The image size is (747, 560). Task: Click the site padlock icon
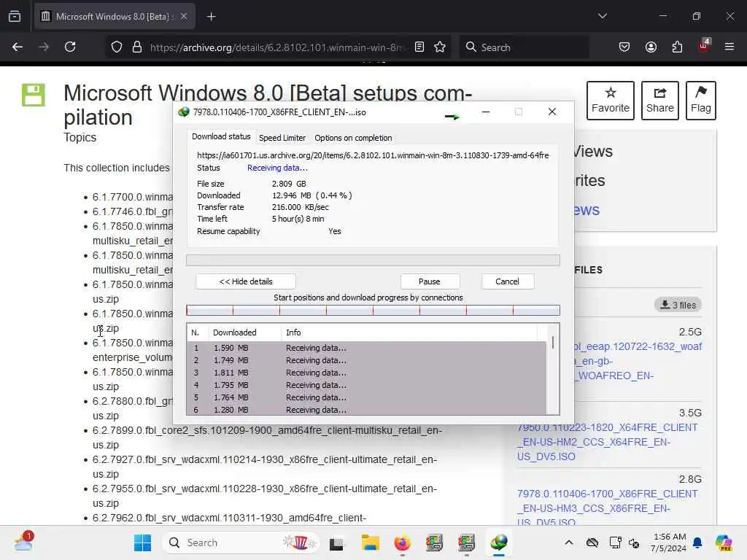click(x=137, y=47)
